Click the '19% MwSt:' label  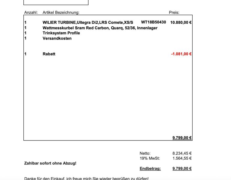(x=150, y=158)
